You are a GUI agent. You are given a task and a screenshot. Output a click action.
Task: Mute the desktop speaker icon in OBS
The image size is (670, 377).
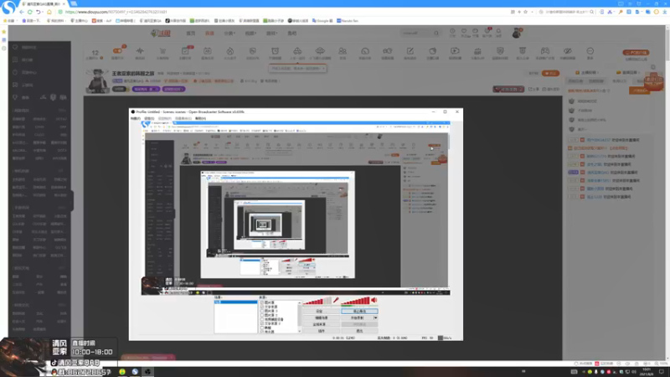[374, 301]
